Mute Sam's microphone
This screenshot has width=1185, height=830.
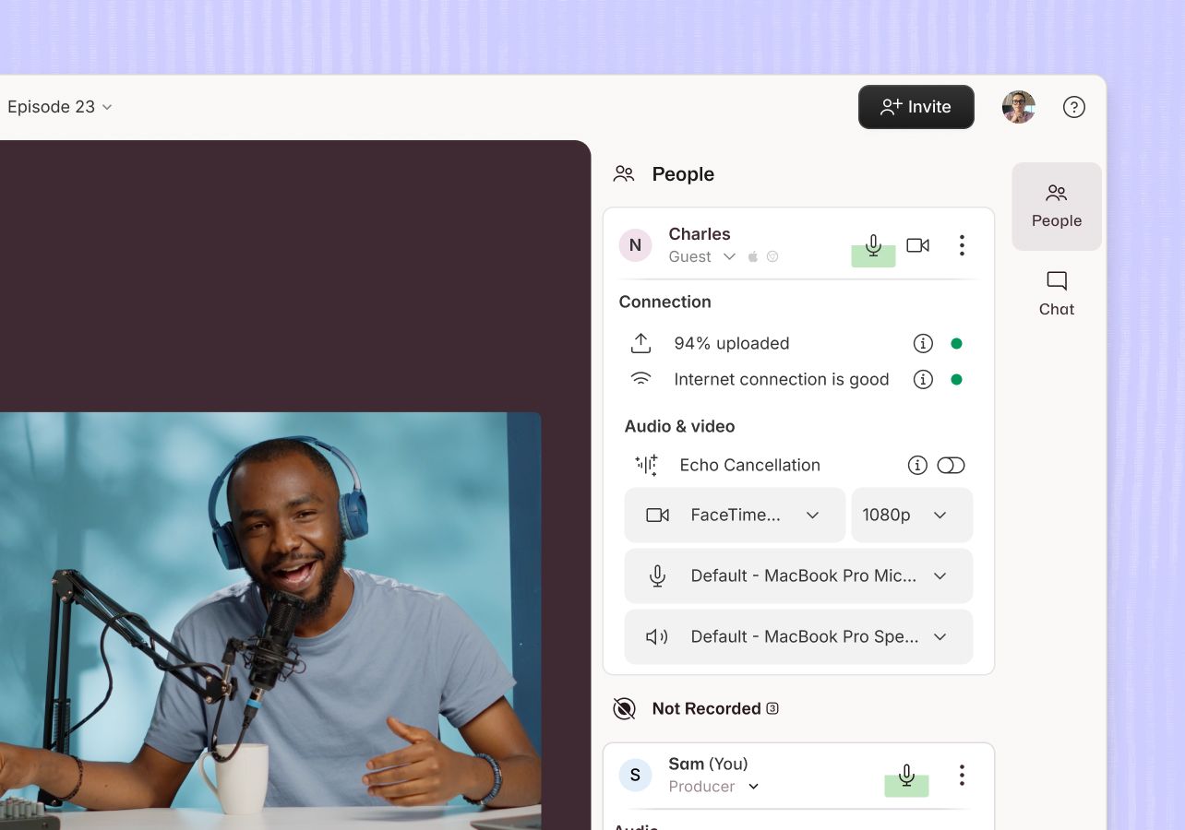pos(906,776)
